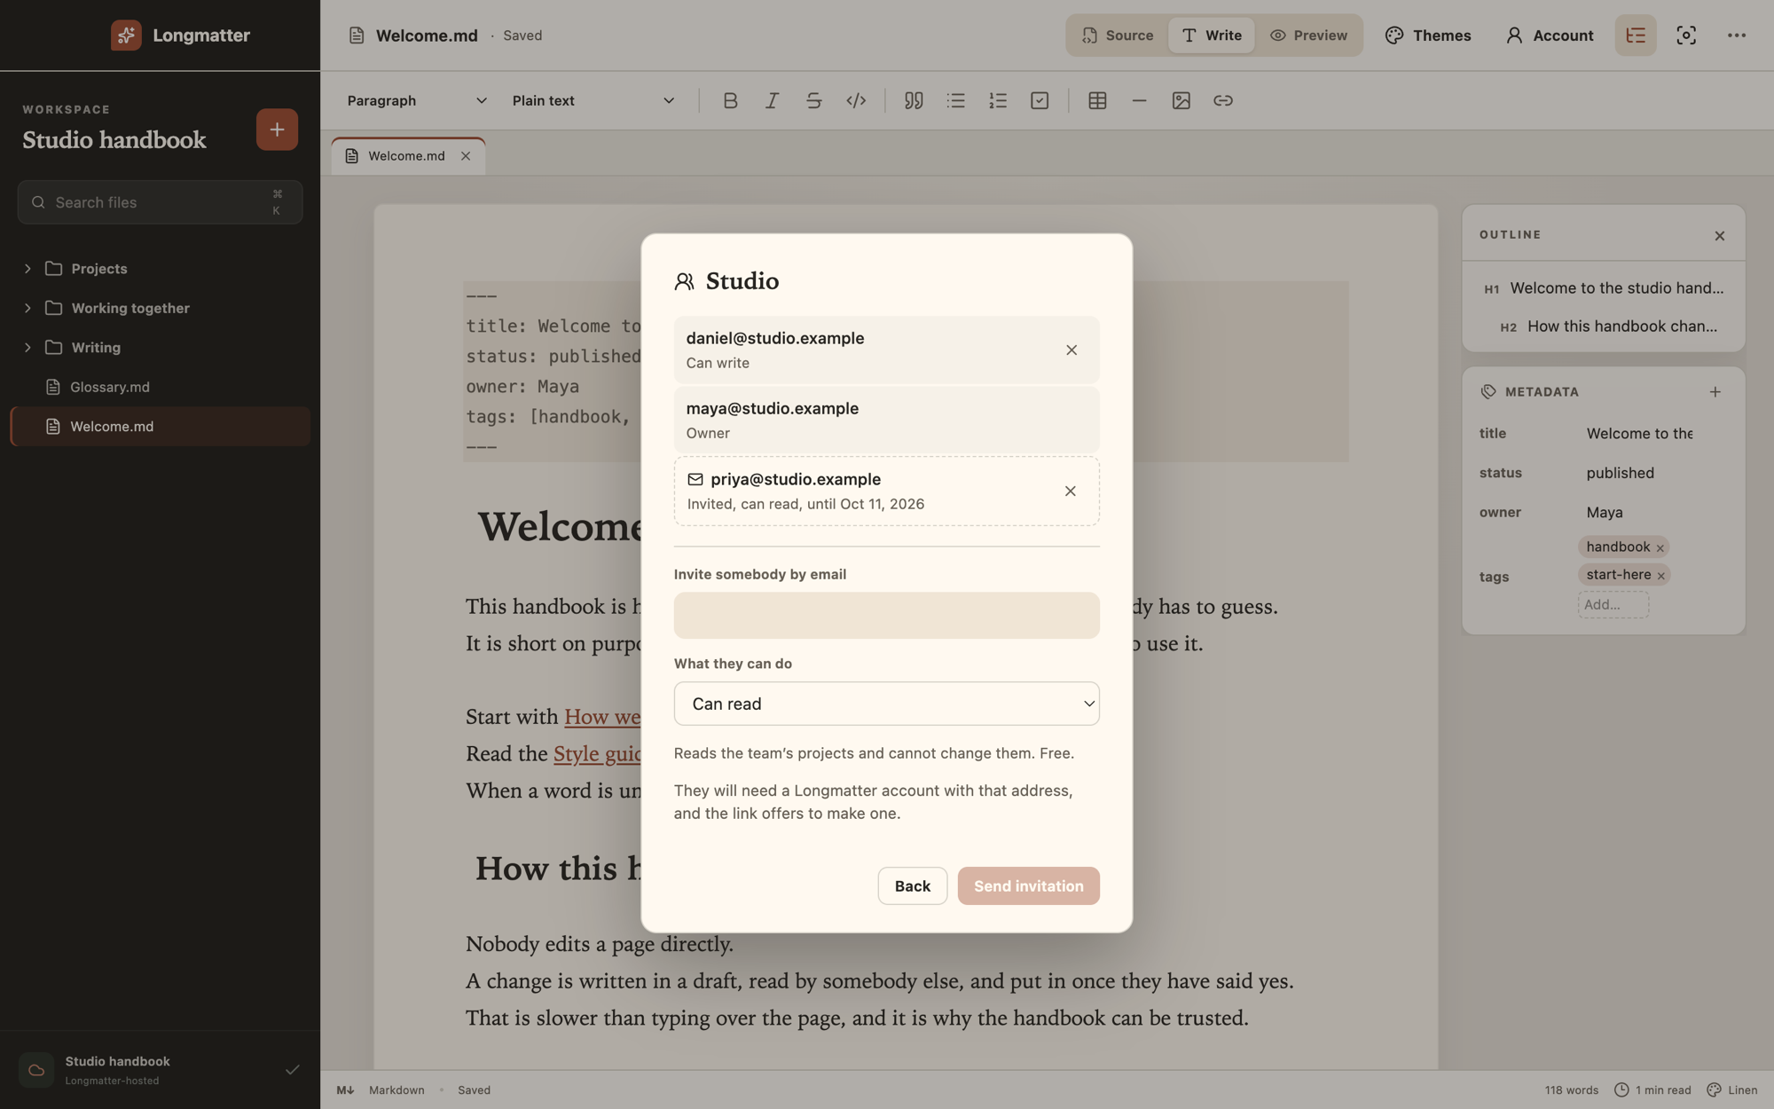Remove daniel@studio.example from Studio
Viewport: 1774px width, 1109px height.
coord(1071,350)
